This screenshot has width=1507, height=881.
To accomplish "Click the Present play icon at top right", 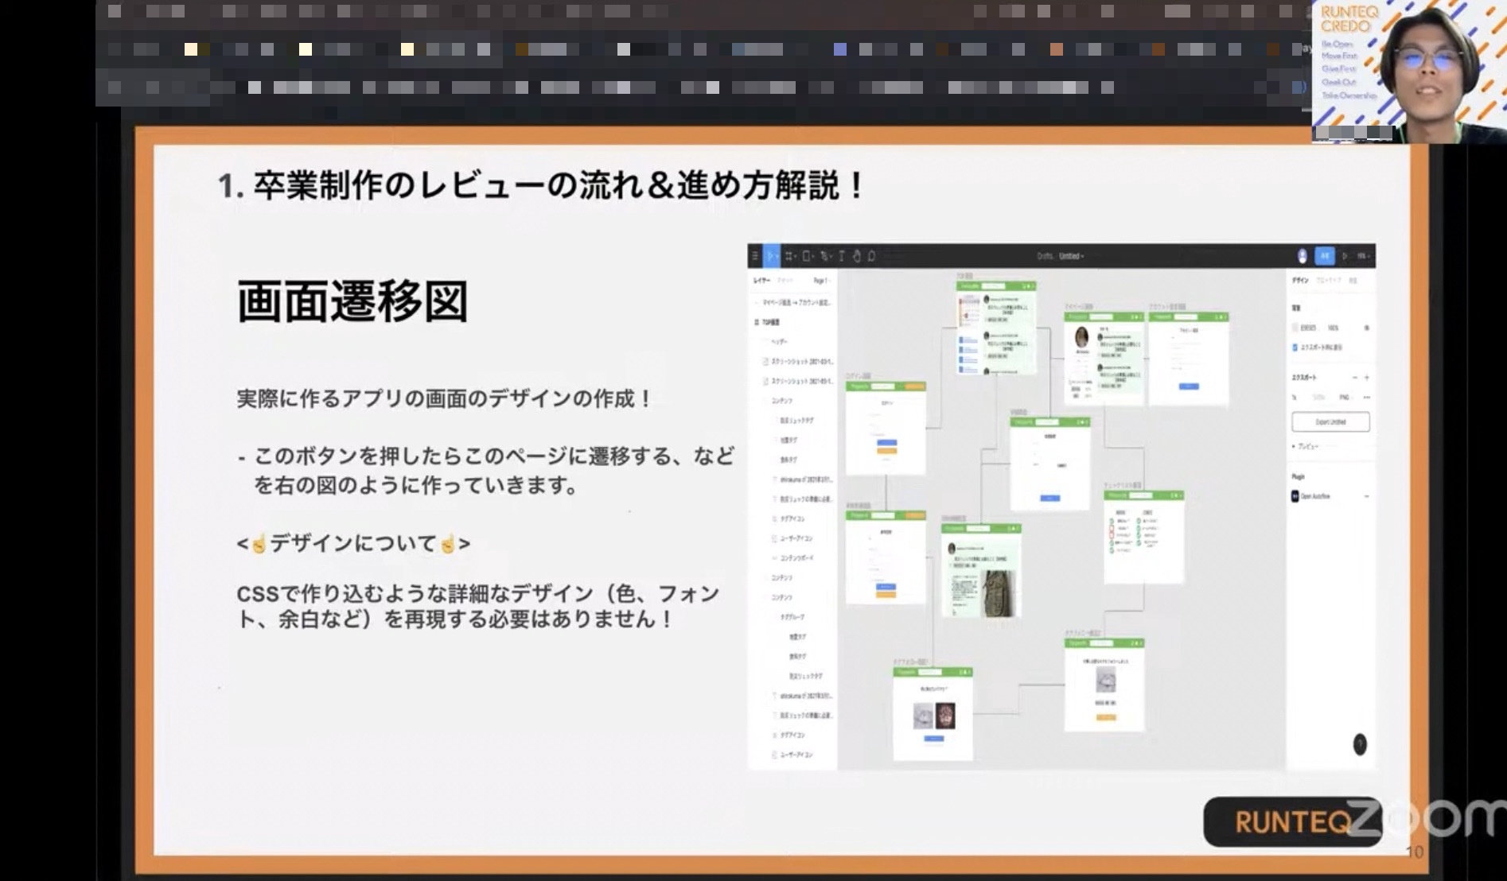I will tap(1345, 256).
